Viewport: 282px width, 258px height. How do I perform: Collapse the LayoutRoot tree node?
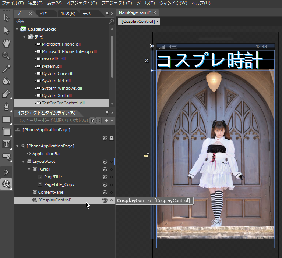click(23, 162)
